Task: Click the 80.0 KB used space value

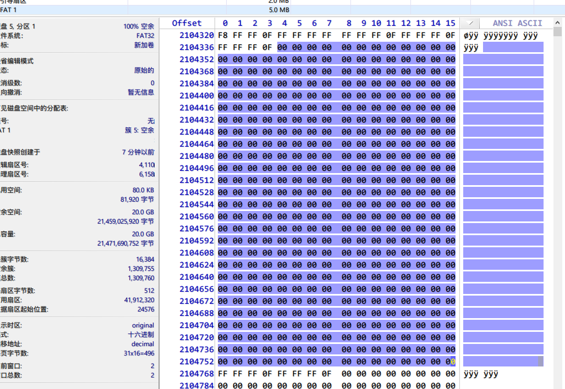Action: click(x=143, y=190)
